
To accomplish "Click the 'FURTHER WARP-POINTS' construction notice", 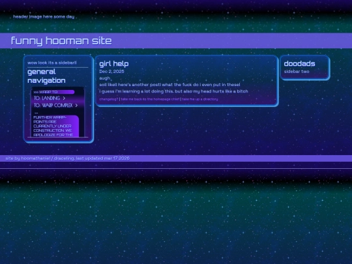I will (55, 126).
